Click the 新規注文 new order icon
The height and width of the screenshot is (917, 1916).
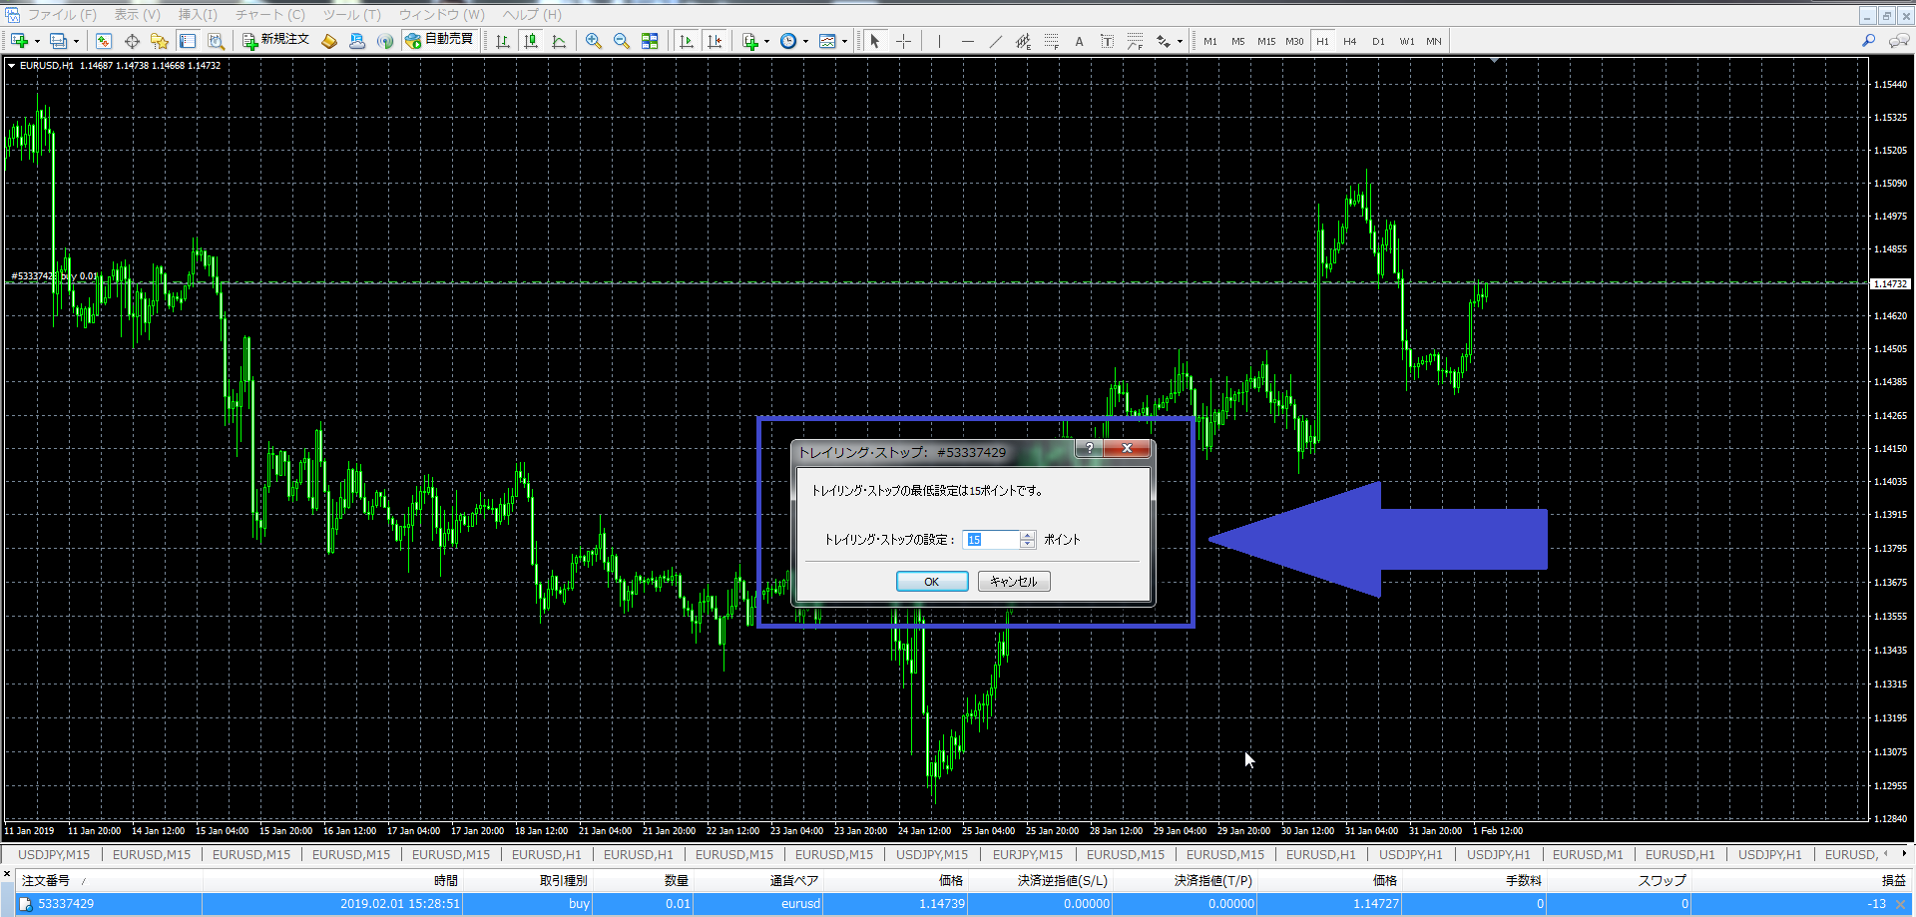pyautogui.click(x=276, y=40)
